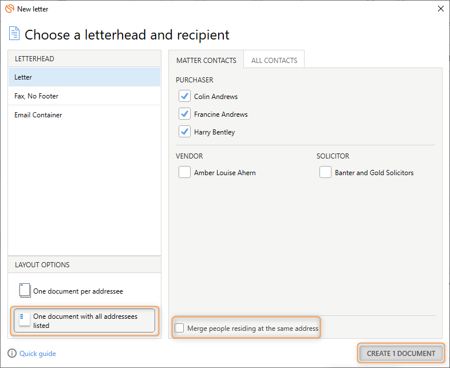Image resolution: width=450 pixels, height=368 pixels.
Task: Uncheck the Francine Andrews checkbox
Action: point(184,114)
